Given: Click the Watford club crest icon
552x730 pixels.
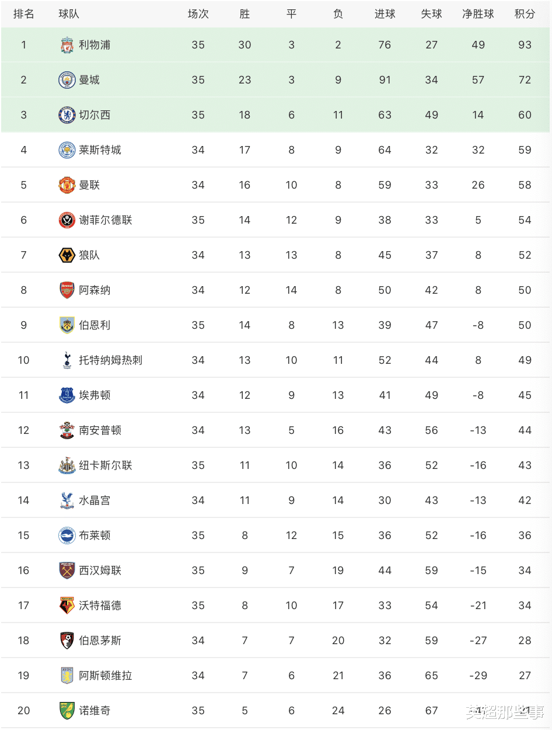Looking at the screenshot, I should click(67, 606).
